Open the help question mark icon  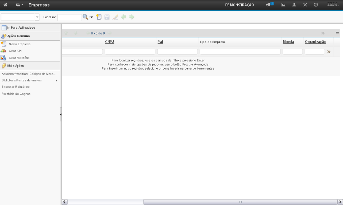315,5
